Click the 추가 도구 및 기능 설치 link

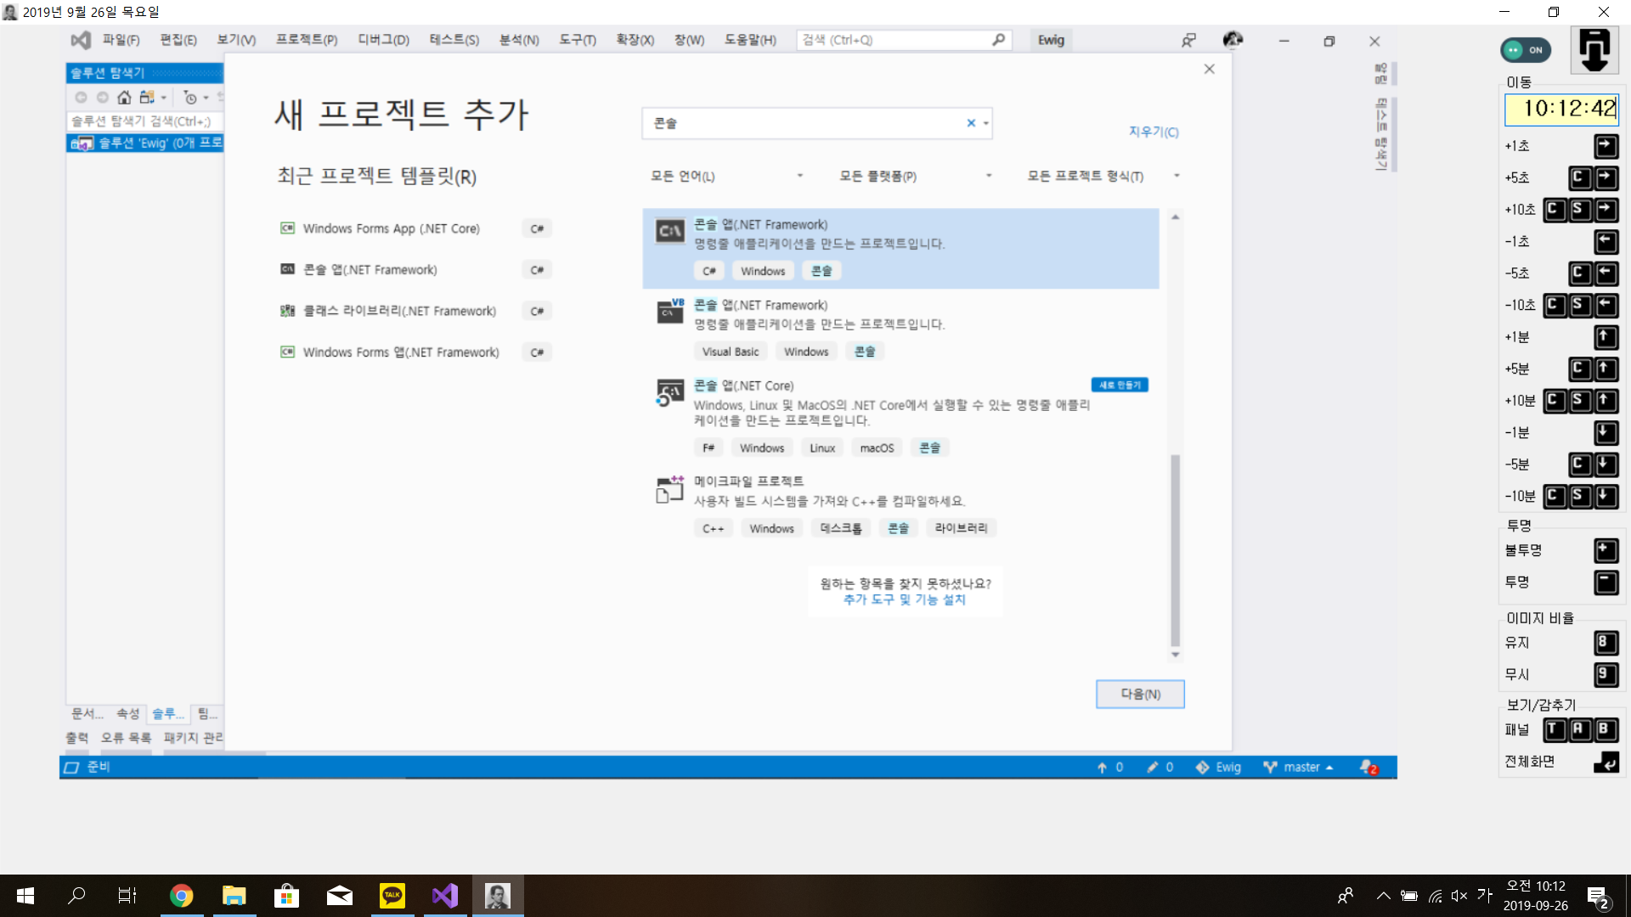[x=904, y=599]
